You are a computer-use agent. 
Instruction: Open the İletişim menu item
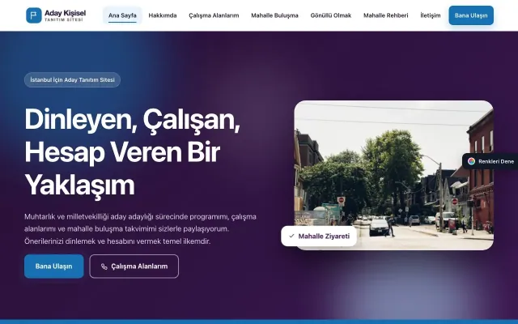430,15
